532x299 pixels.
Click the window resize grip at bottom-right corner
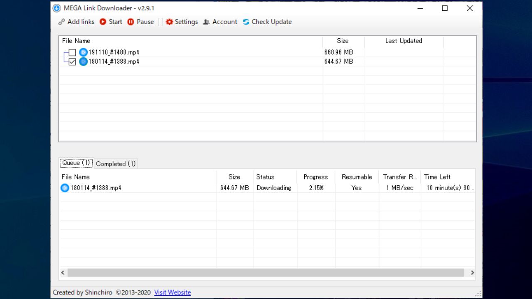point(478,294)
